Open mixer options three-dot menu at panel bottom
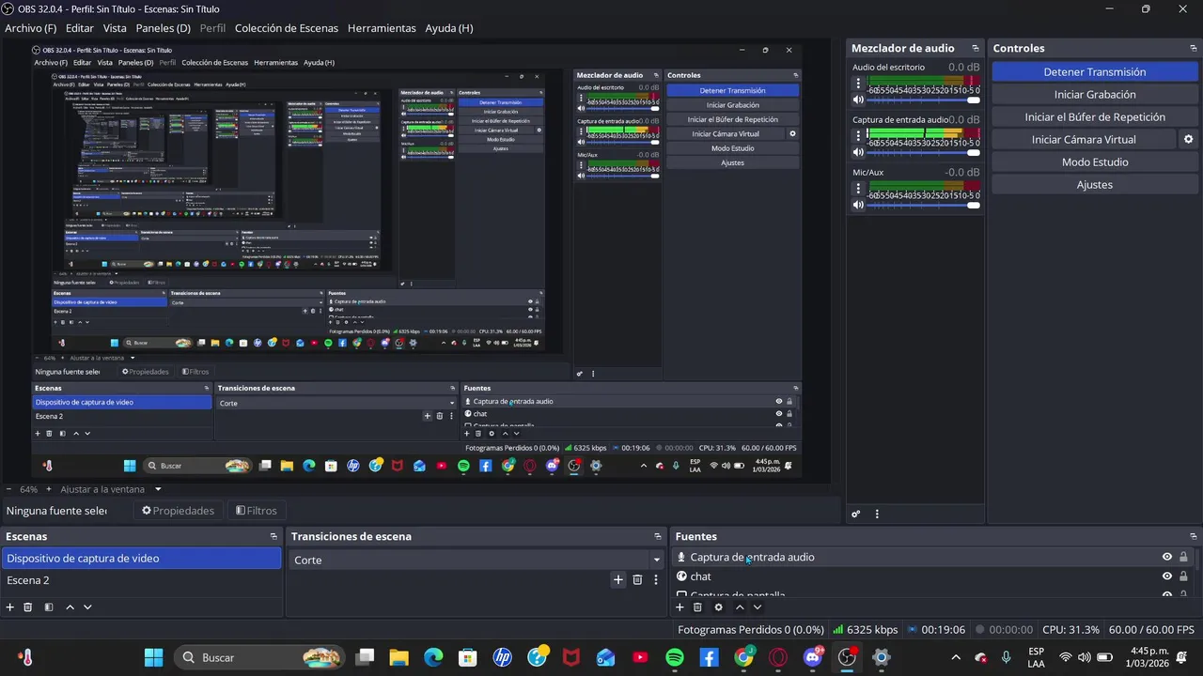Screen dimensions: 1203x676 point(877,514)
